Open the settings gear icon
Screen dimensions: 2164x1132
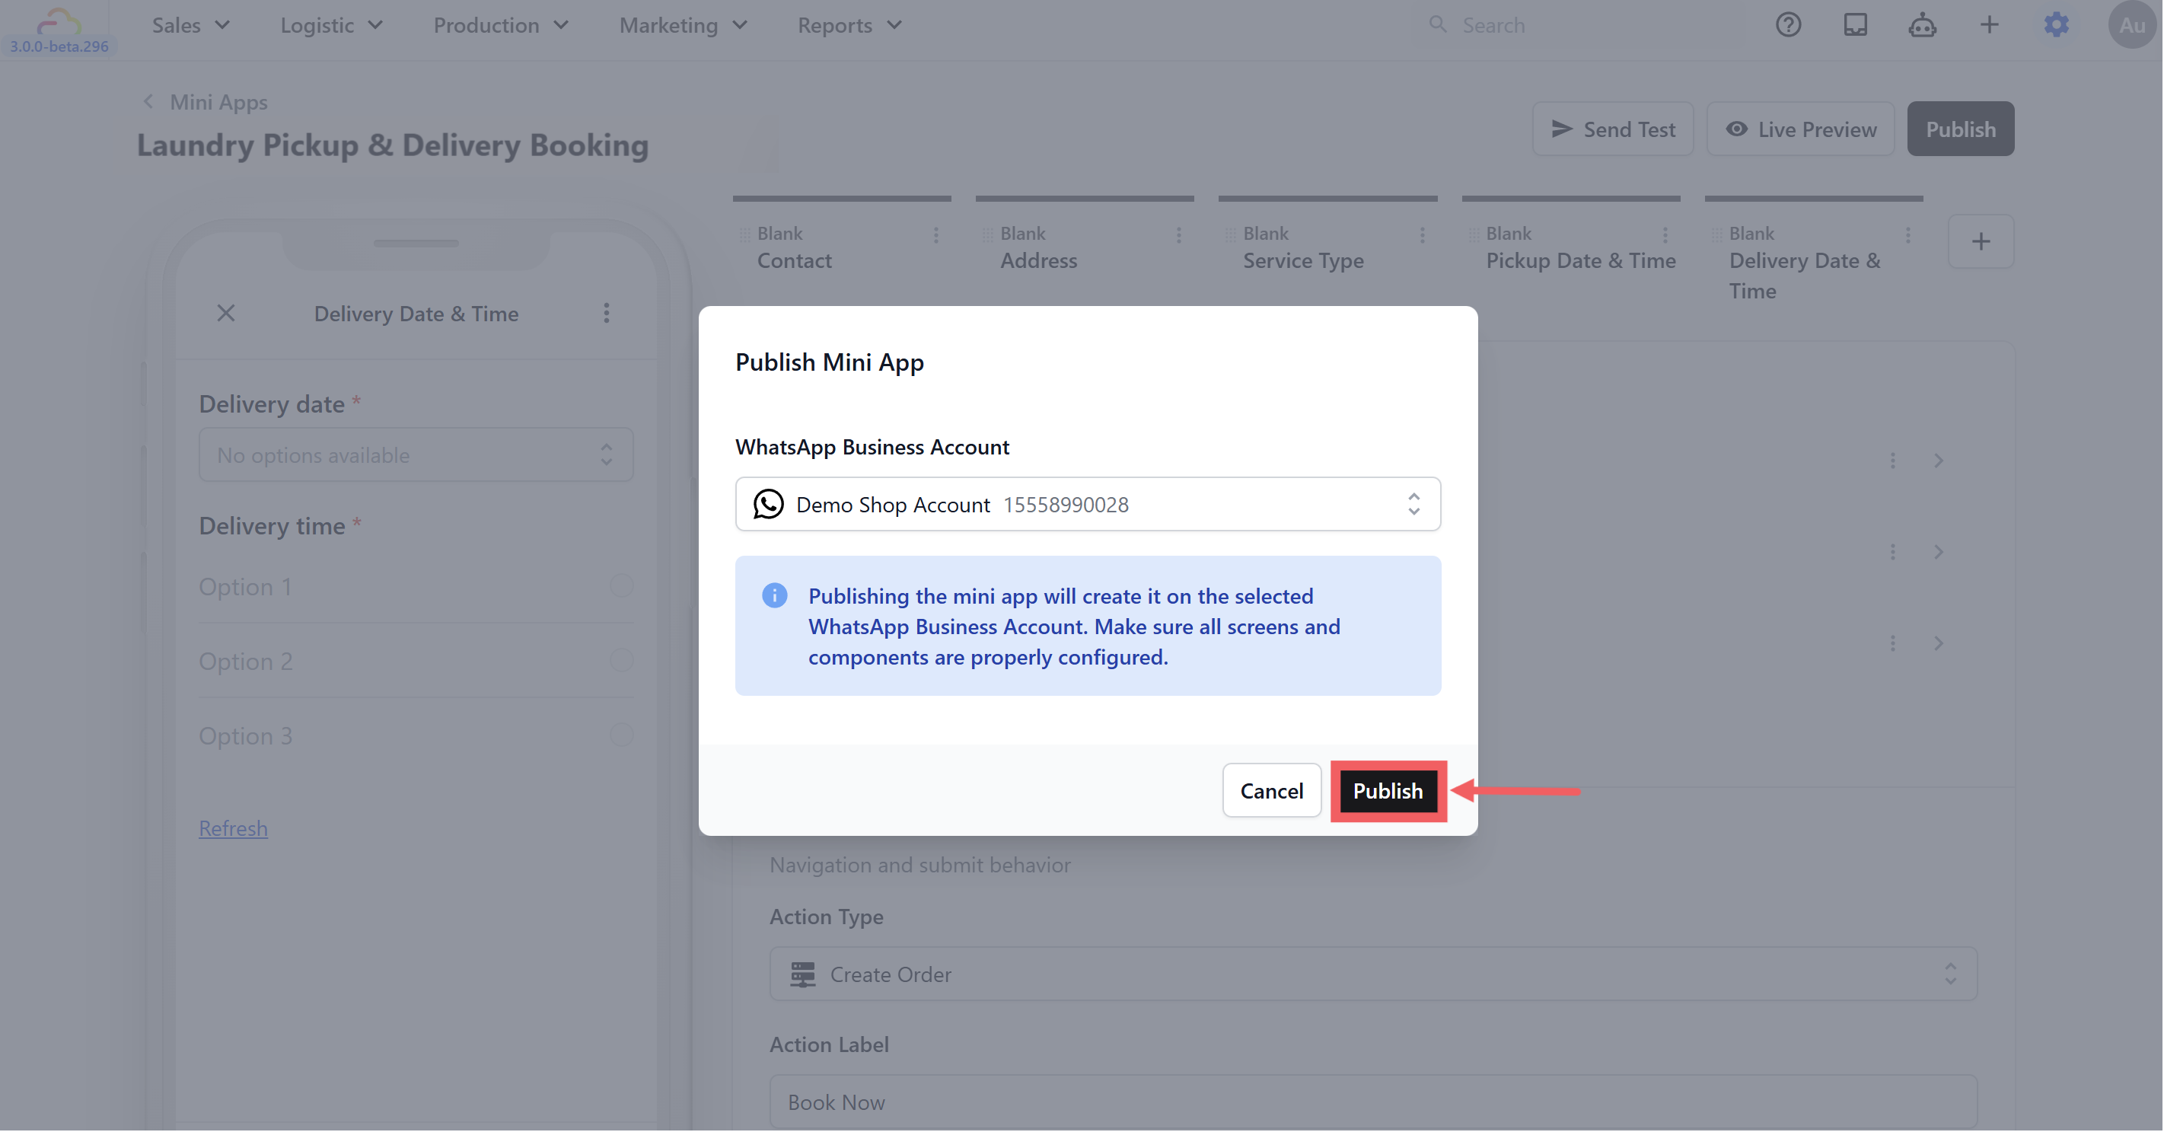coord(2056,25)
